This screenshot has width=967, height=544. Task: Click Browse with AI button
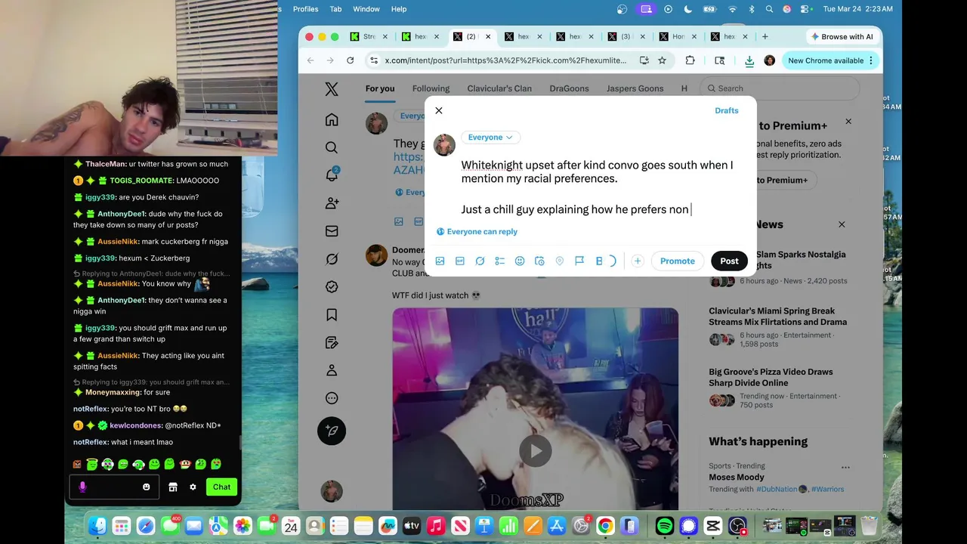coord(842,36)
